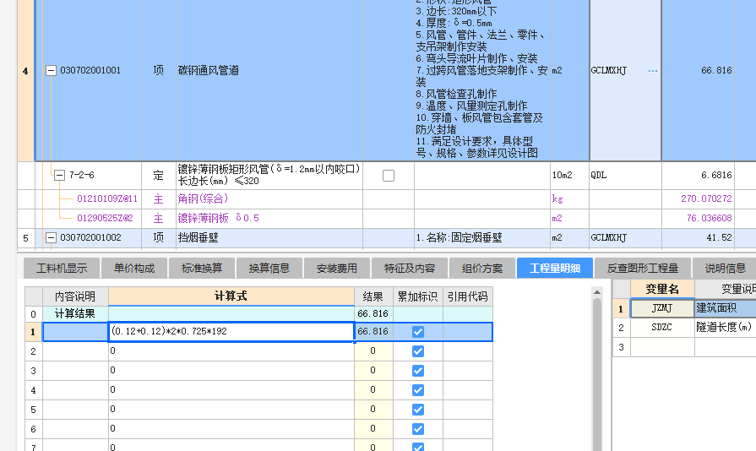
Task: Open the 工料机显示 tab
Action: pyautogui.click(x=62, y=268)
